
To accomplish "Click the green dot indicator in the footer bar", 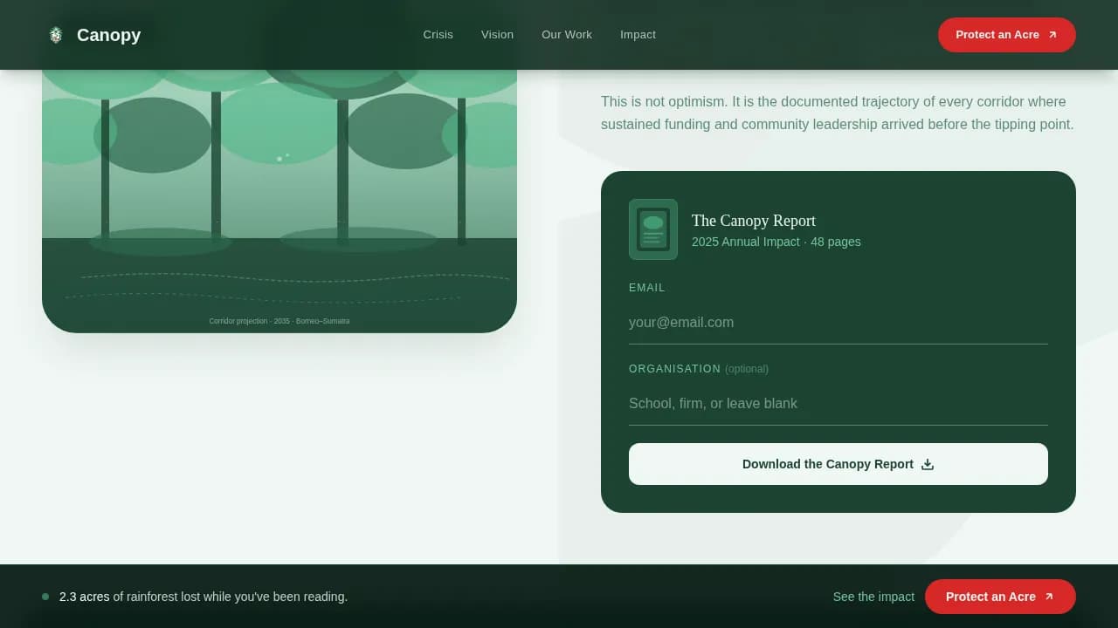I will (x=45, y=597).
